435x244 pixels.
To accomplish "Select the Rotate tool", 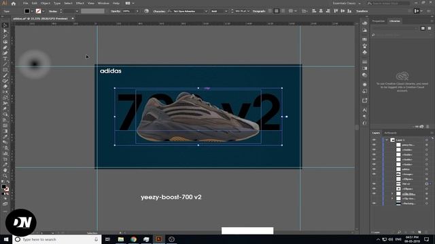I will coord(5,92).
